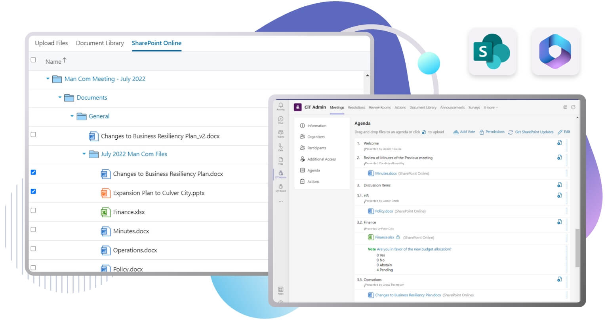Open the Apps icon in Teams sidebar
Viewport: 606px width, 323px height.
click(280, 290)
